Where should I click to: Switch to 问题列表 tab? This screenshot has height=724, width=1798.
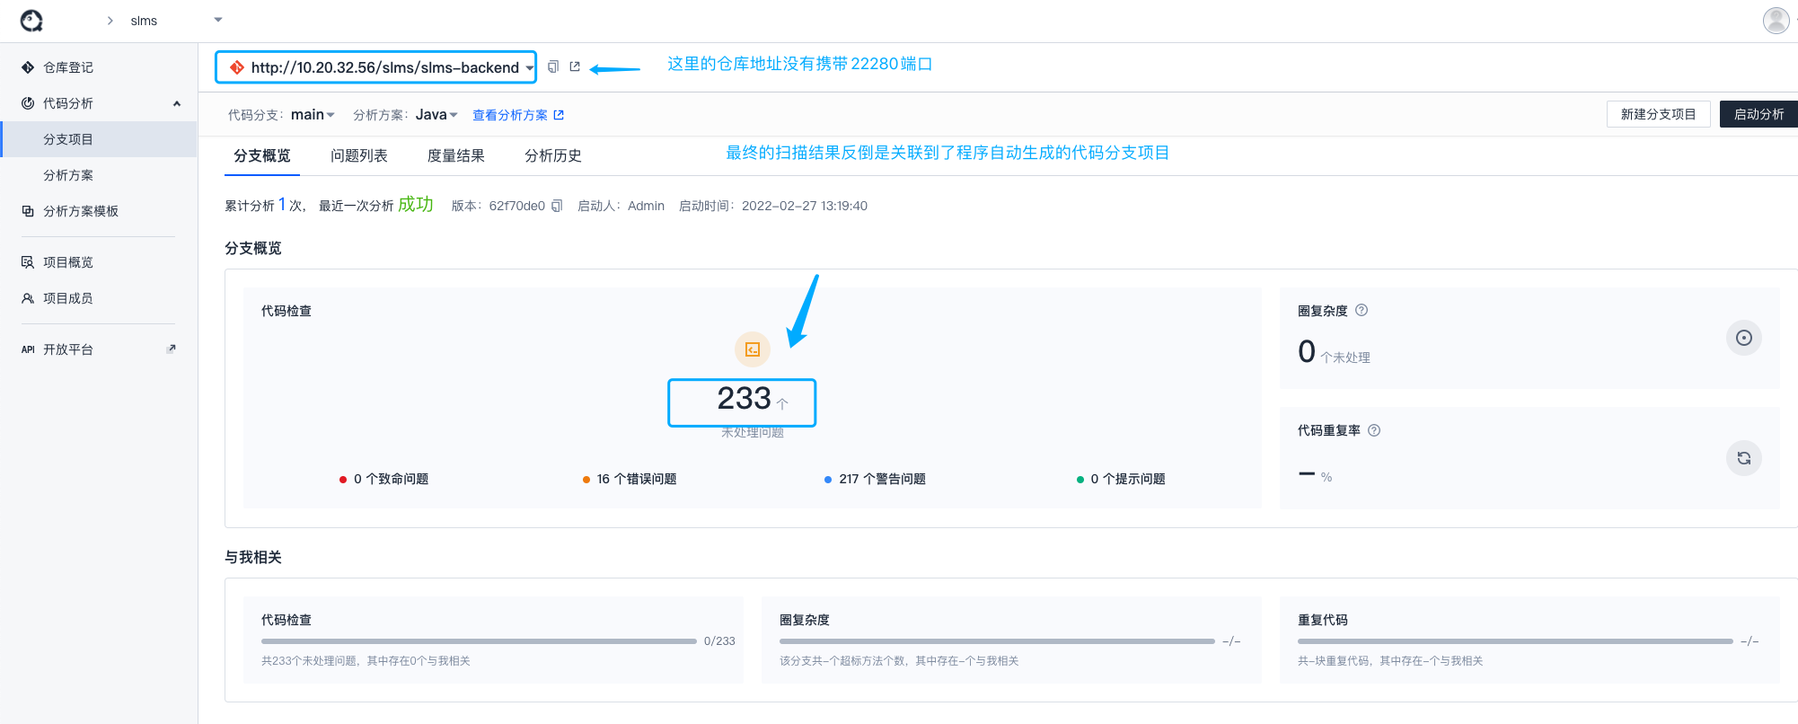click(359, 155)
